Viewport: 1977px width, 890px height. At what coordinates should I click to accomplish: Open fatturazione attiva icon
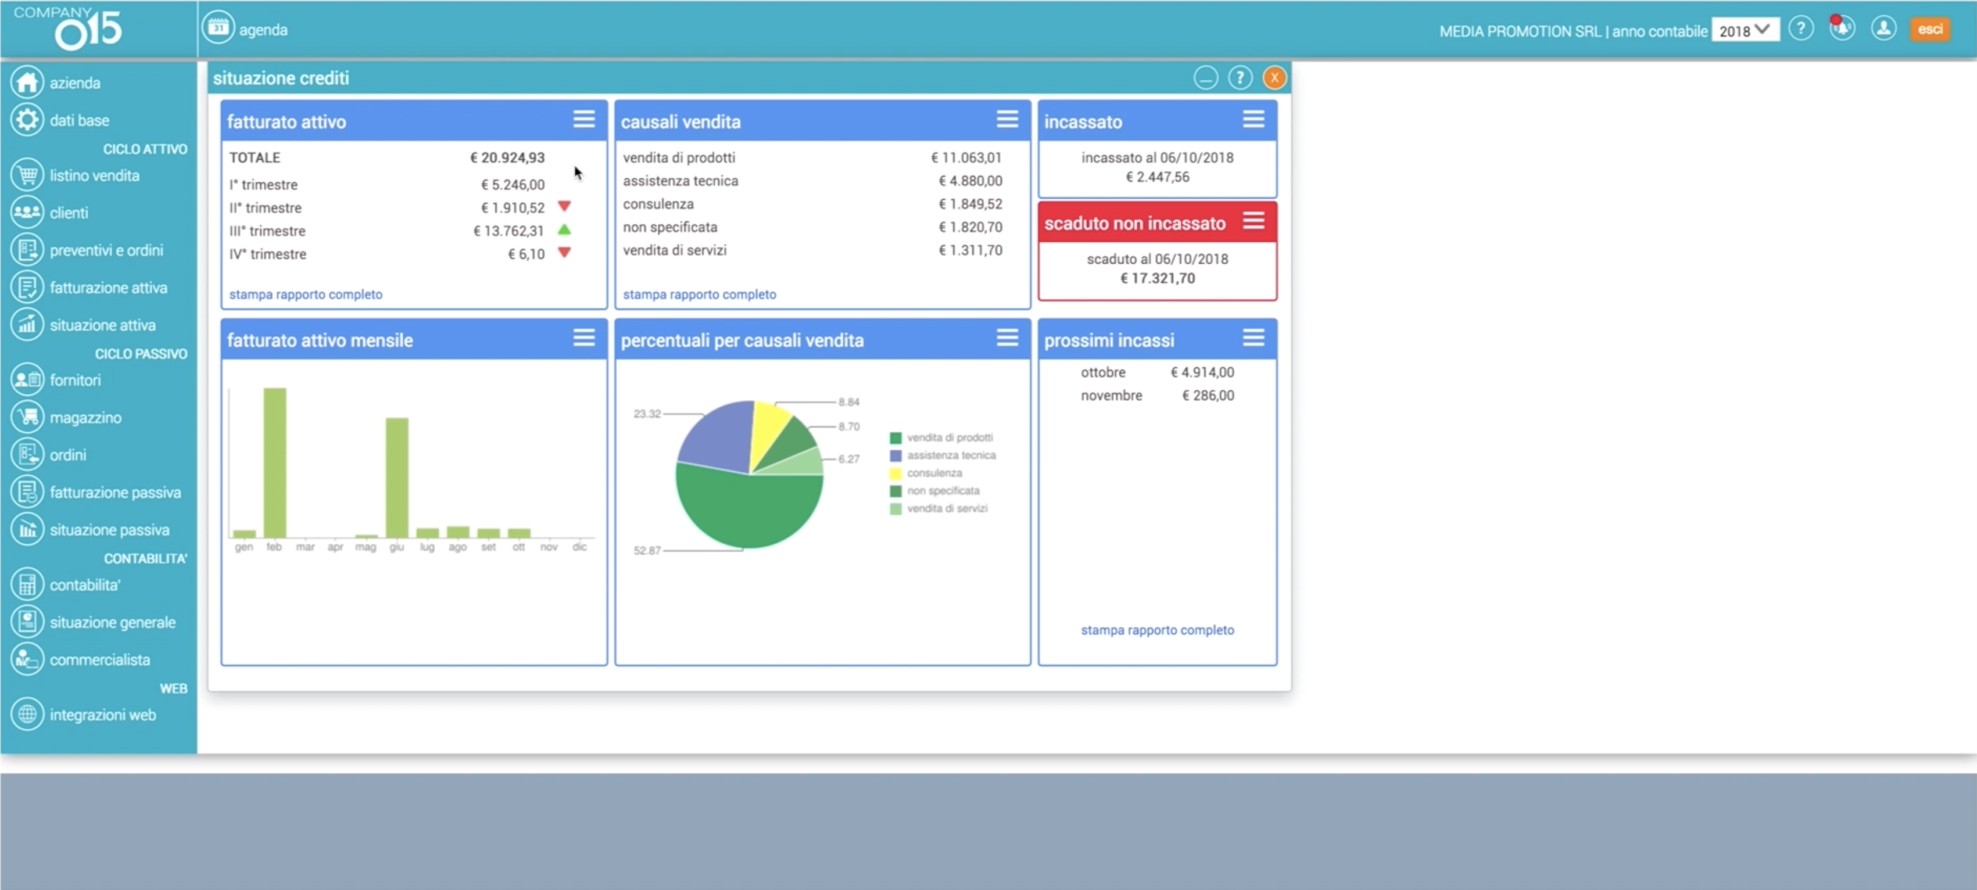[x=28, y=287]
